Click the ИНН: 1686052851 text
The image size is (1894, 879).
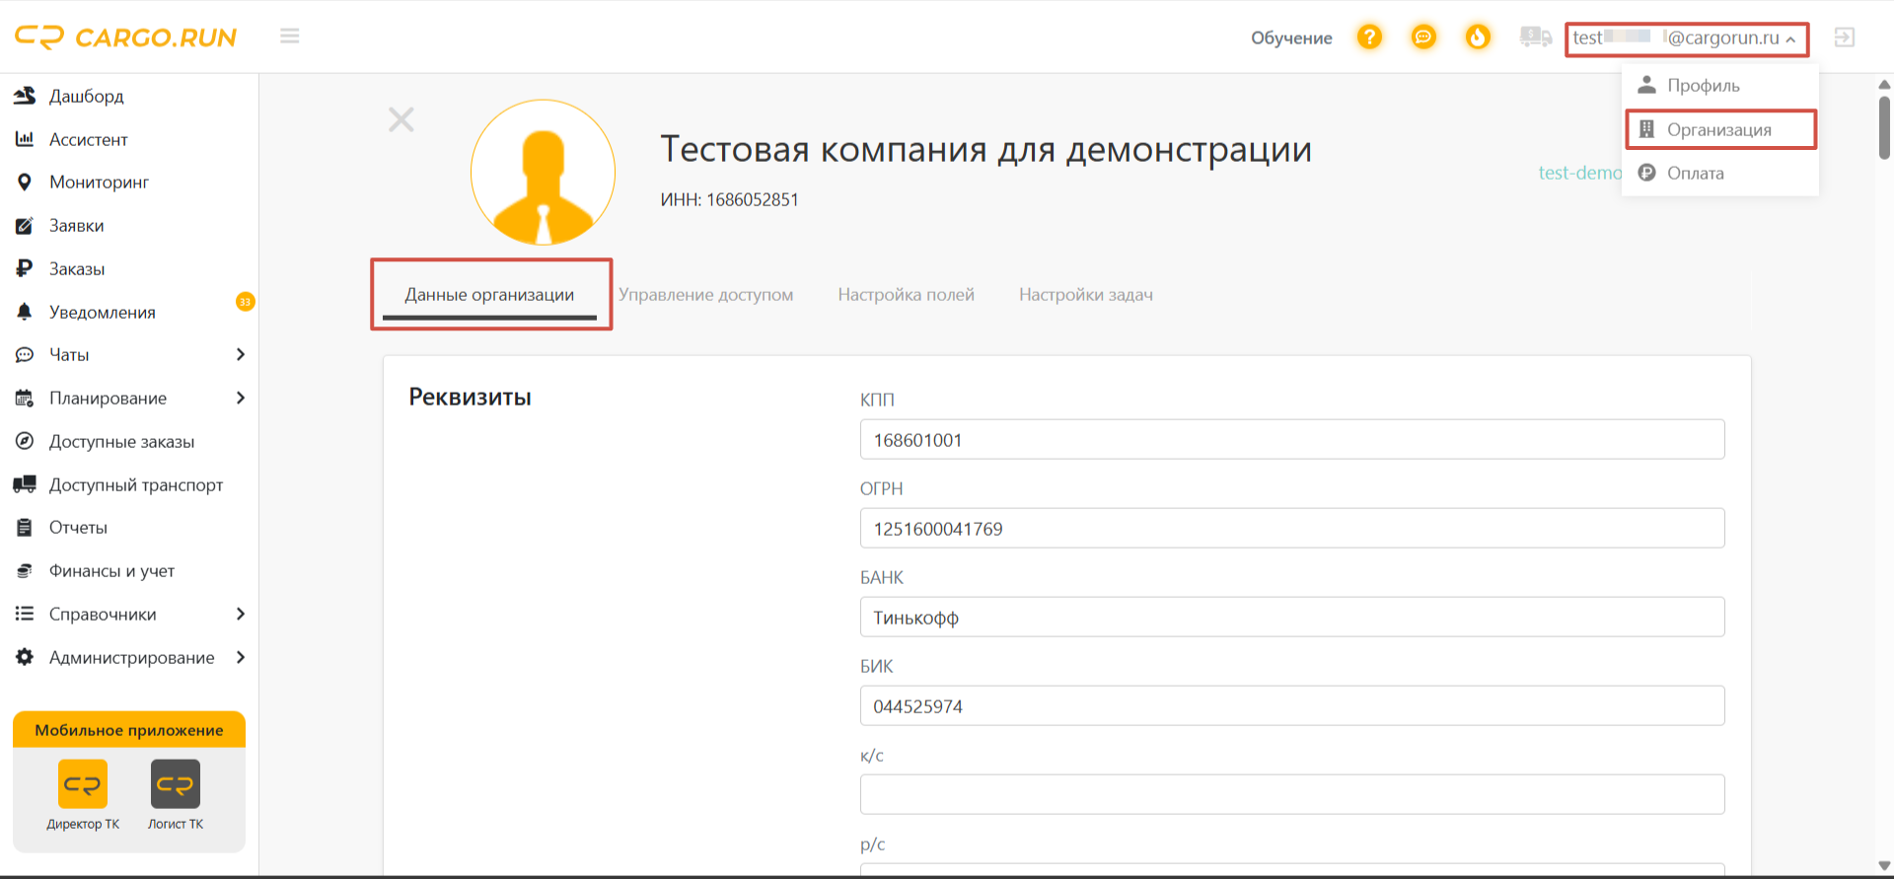click(x=729, y=199)
